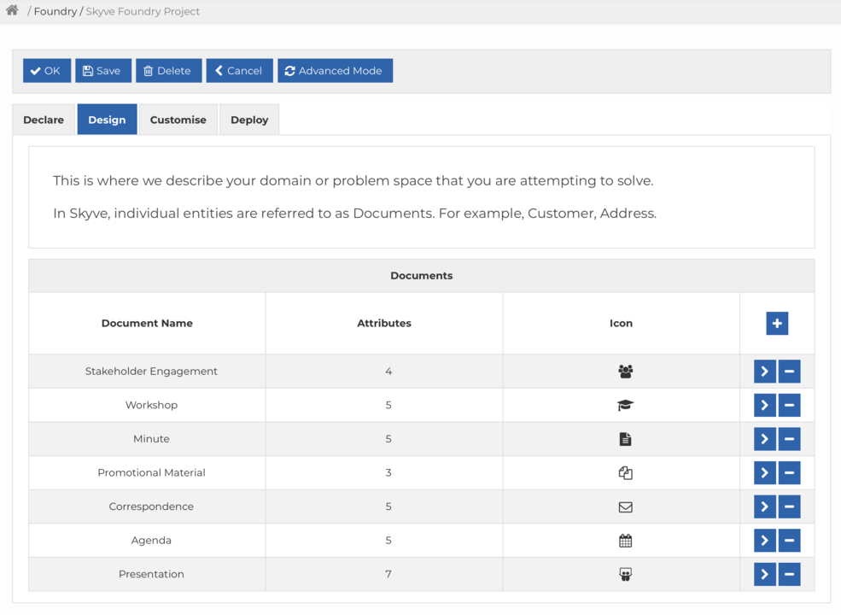Click the Document Name column header
This screenshot has height=615, width=841.
(x=147, y=323)
